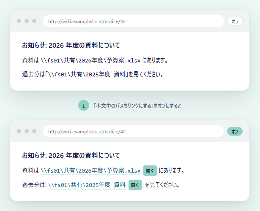This screenshot has height=211, width=260.
Task: Open the 2025年度 資料 path link
Action: click(x=87, y=185)
